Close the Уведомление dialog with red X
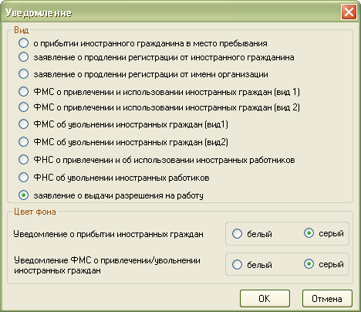 coord(349,12)
